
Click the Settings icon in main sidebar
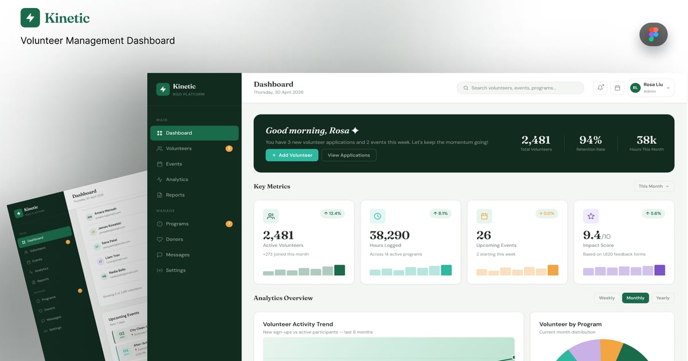click(x=160, y=270)
